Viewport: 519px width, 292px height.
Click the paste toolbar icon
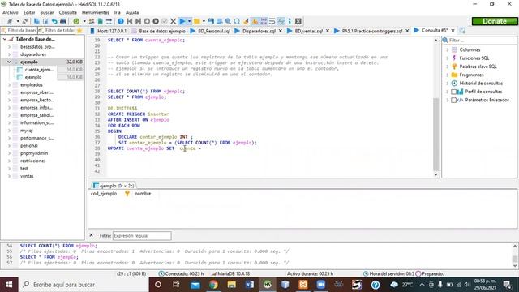(x=45, y=21)
